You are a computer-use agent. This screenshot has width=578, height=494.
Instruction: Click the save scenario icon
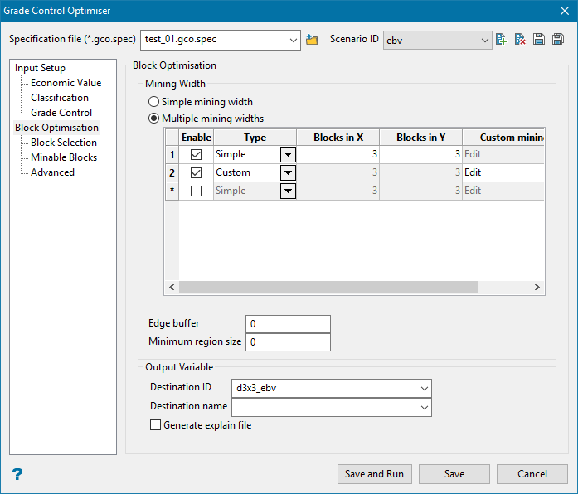click(x=539, y=40)
